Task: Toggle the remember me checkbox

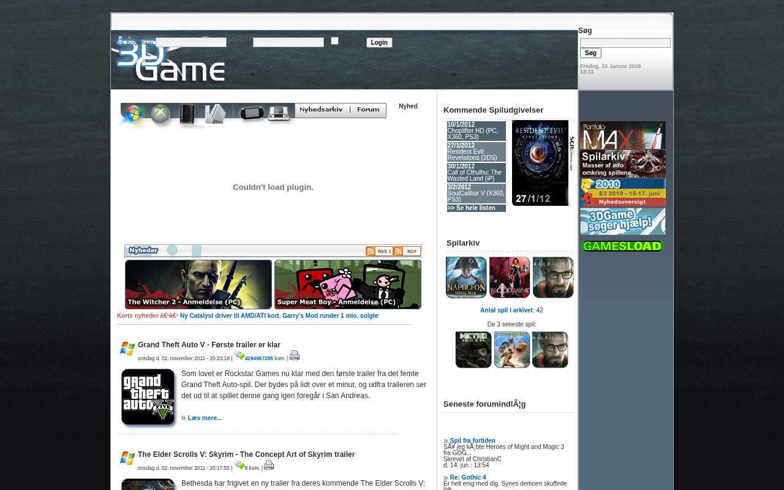Action: 334,41
